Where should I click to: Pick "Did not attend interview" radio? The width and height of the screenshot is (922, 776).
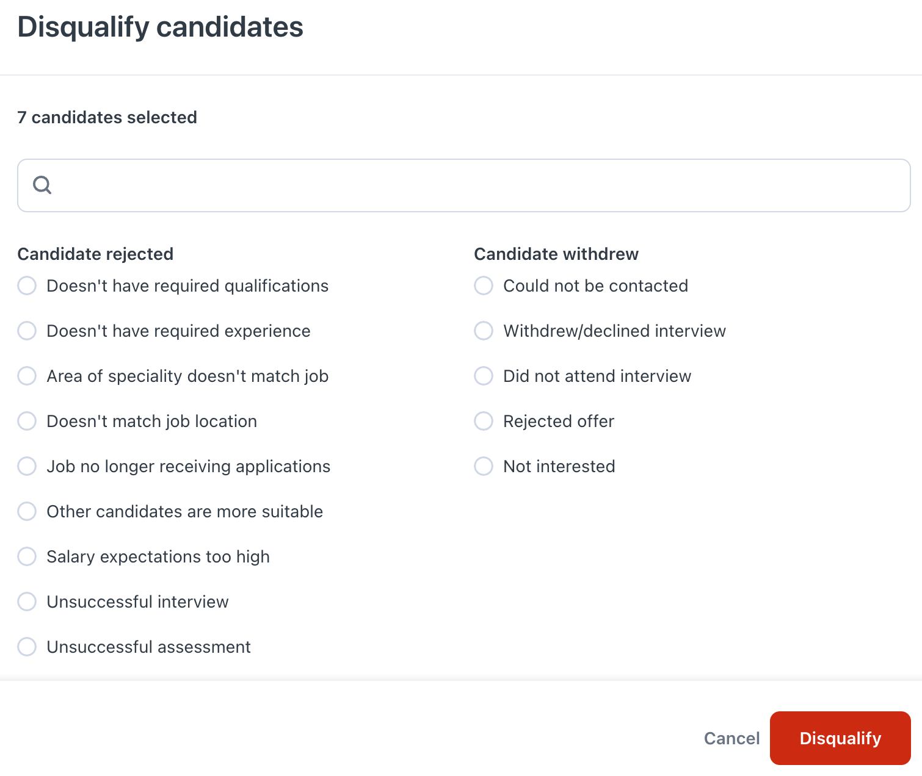[484, 376]
